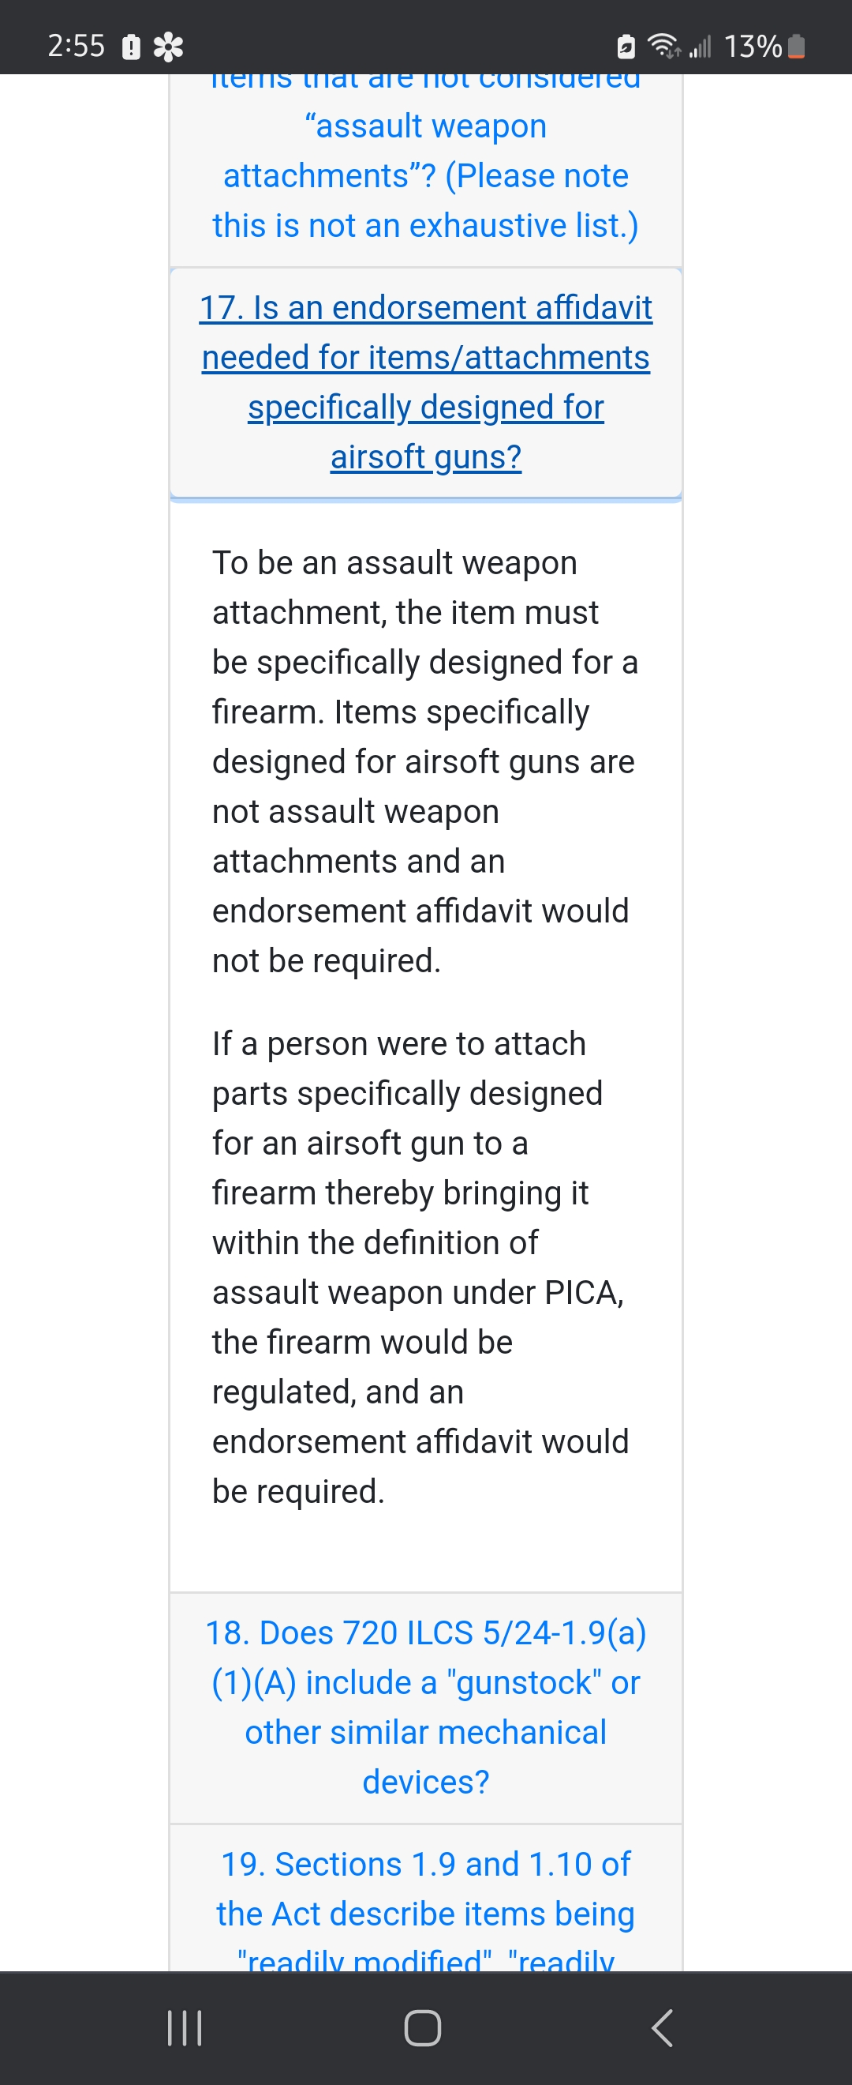The image size is (852, 2085).
Task: Tap the clock time in status bar
Action: pyautogui.click(x=76, y=46)
